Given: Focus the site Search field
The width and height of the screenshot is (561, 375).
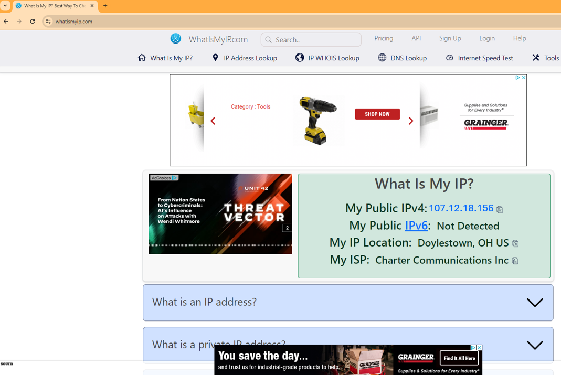Looking at the screenshot, I should (x=311, y=40).
